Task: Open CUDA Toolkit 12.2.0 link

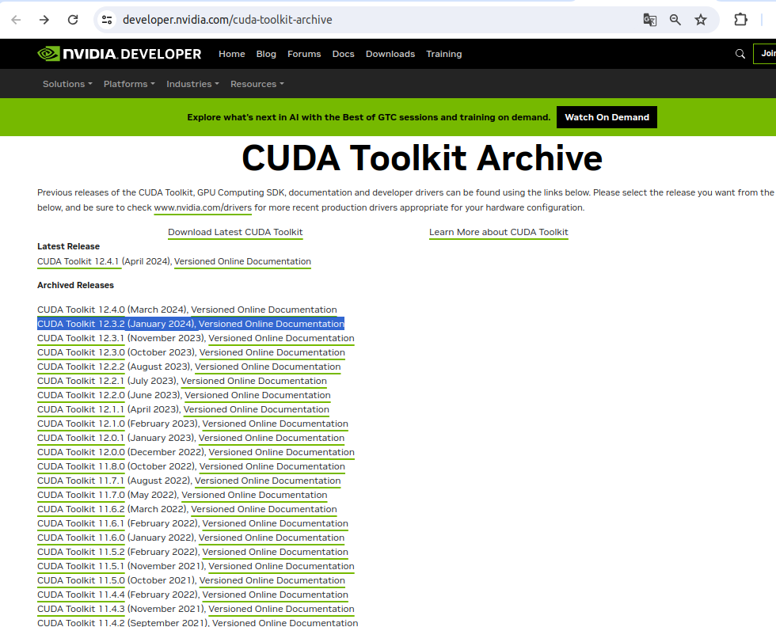Action: point(81,395)
